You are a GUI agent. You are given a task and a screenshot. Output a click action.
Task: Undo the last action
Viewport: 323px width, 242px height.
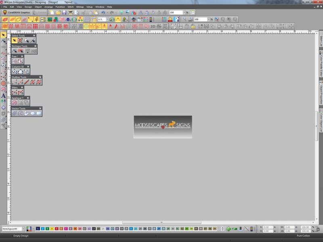coord(103,13)
